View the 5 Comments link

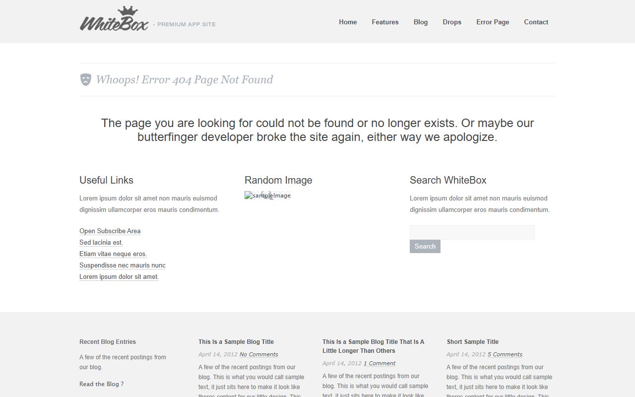(x=505, y=354)
